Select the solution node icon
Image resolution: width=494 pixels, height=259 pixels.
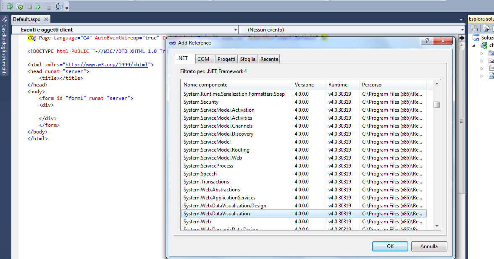(x=476, y=38)
